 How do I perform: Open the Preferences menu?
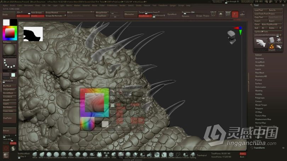point(112,5)
